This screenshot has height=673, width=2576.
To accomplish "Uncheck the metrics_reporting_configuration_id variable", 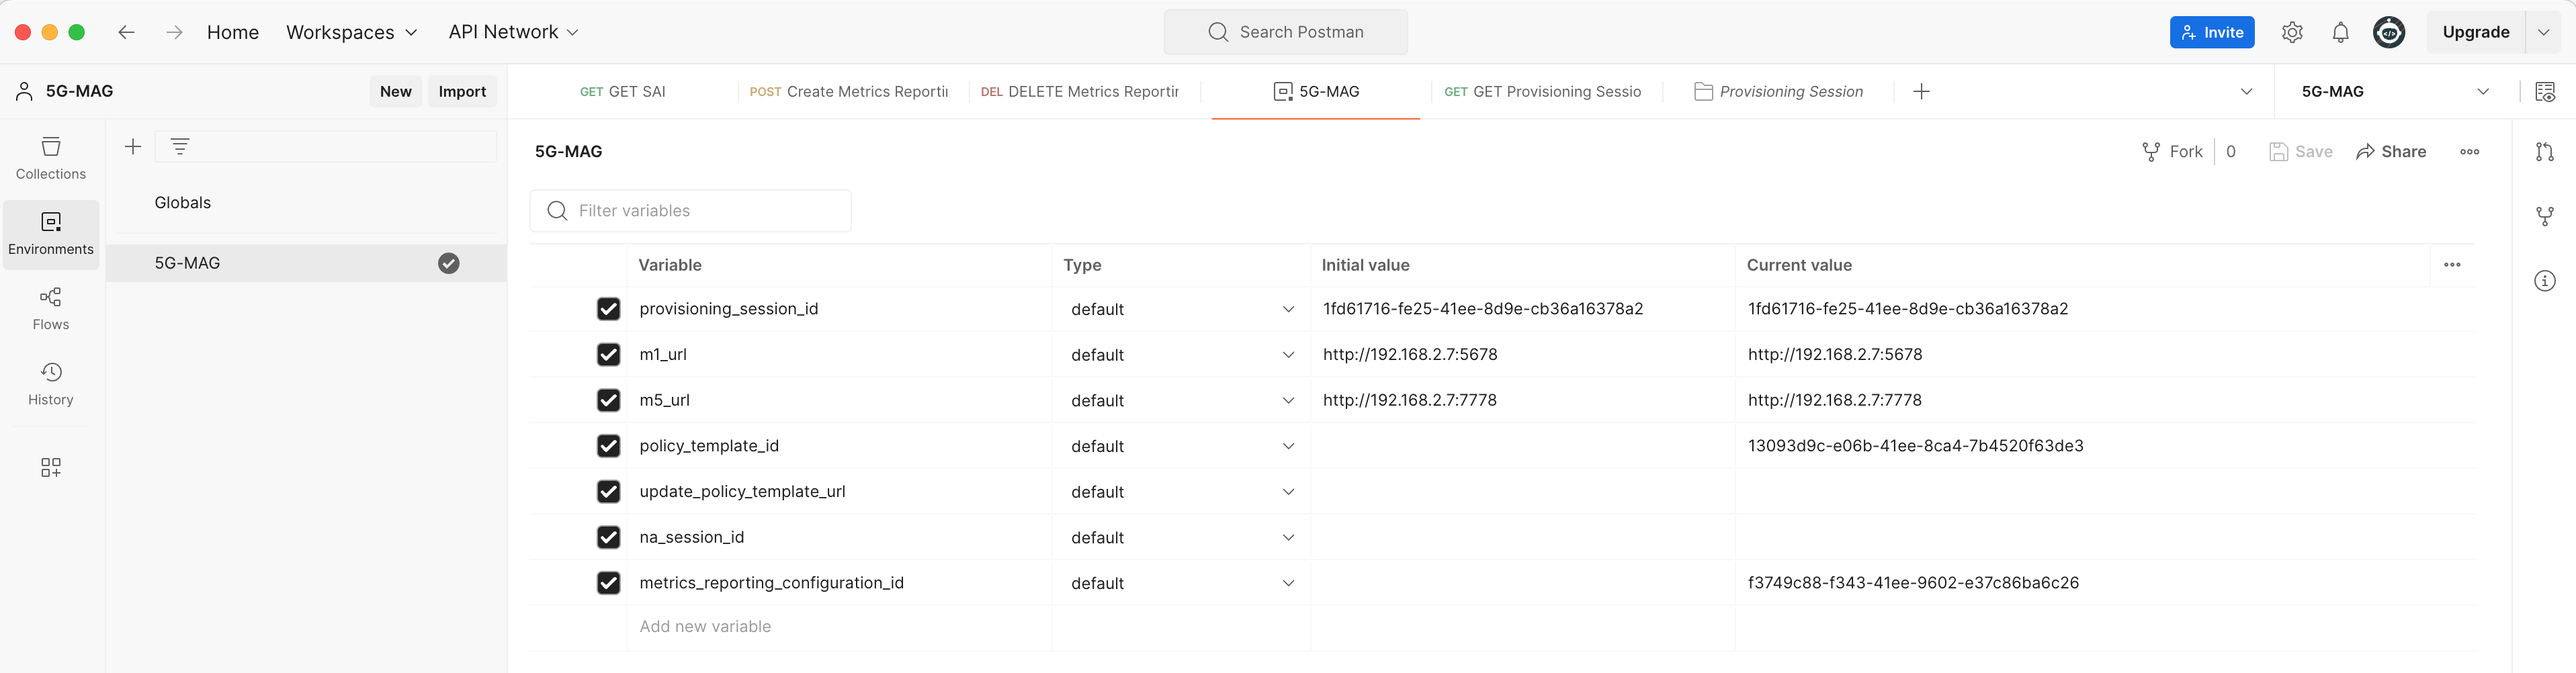I will pos(609,583).
